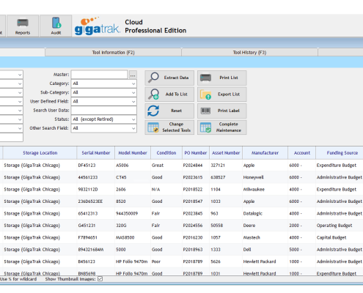This screenshot has height=293, width=363.
Task: Click the Add To List icon
Action: [x=153, y=94]
